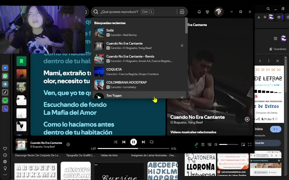Close the browser side panel
The width and height of the screenshot is (289, 180).
[277, 61]
